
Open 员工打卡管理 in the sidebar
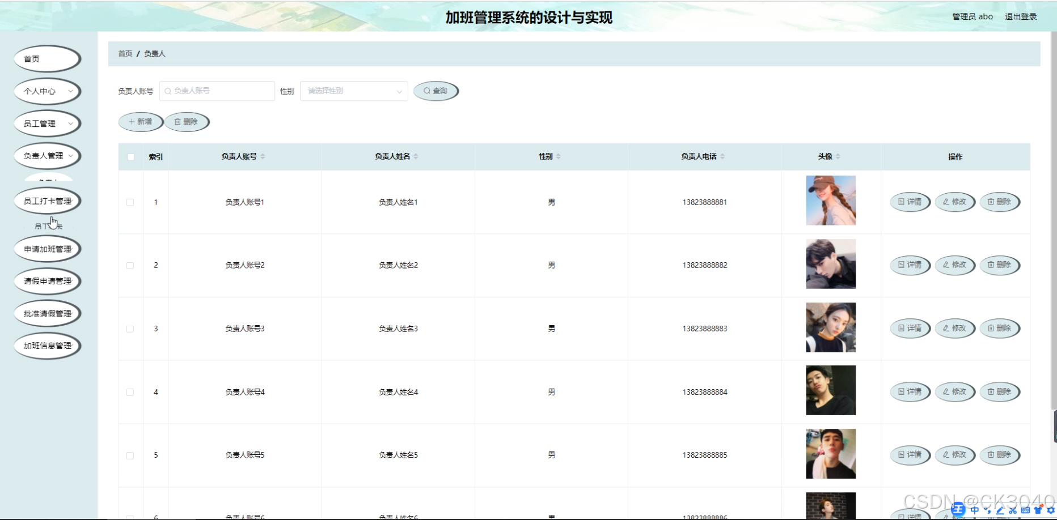pyautogui.click(x=47, y=200)
